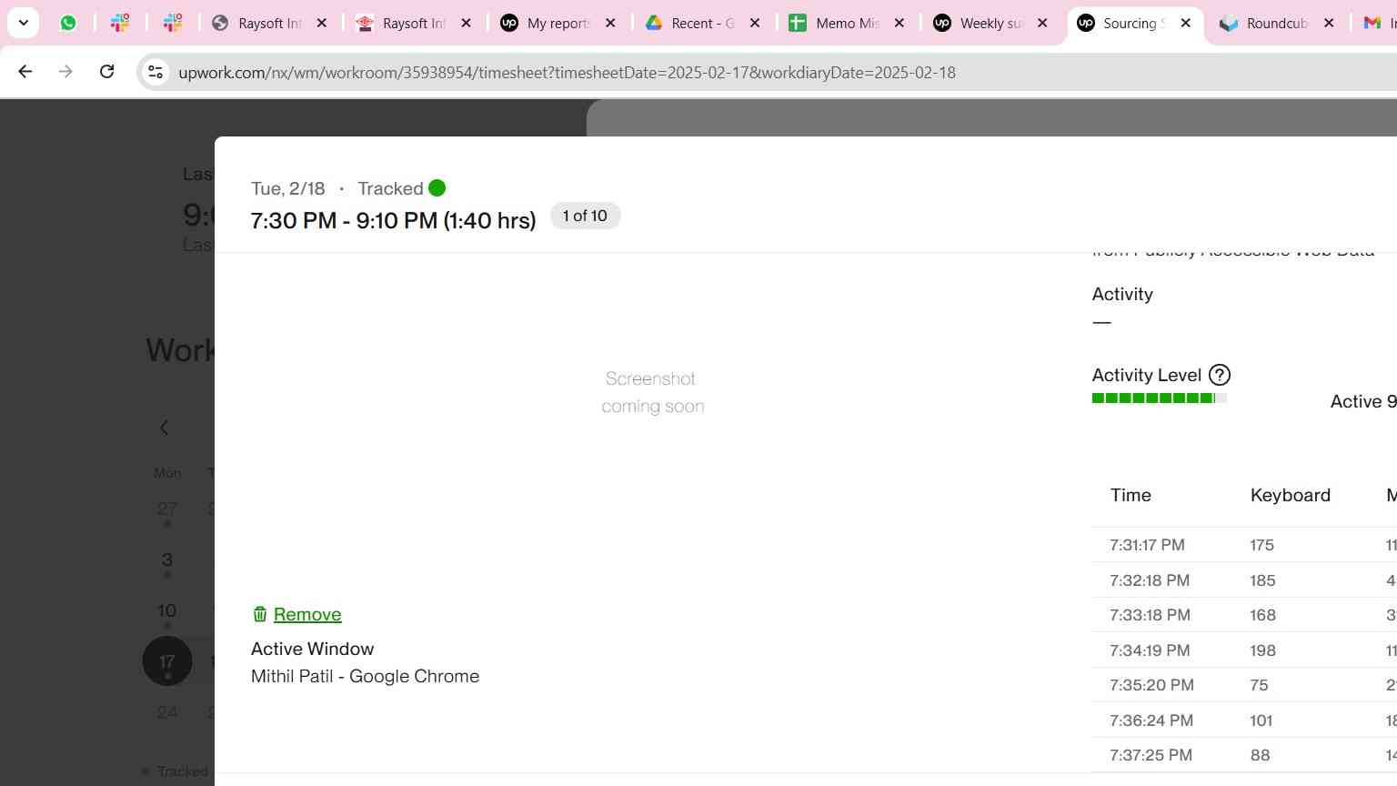Click the Mithil Patil - Google Chrome text
Viewport: 1397px width, 786px height.
(365, 676)
